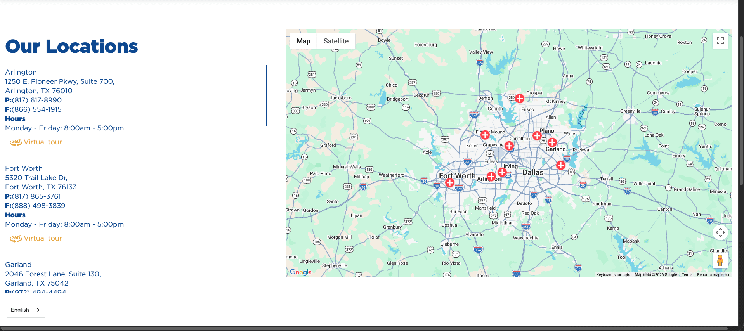The height and width of the screenshot is (331, 744).
Task: Click the Our Locations heading
Action: click(x=72, y=47)
